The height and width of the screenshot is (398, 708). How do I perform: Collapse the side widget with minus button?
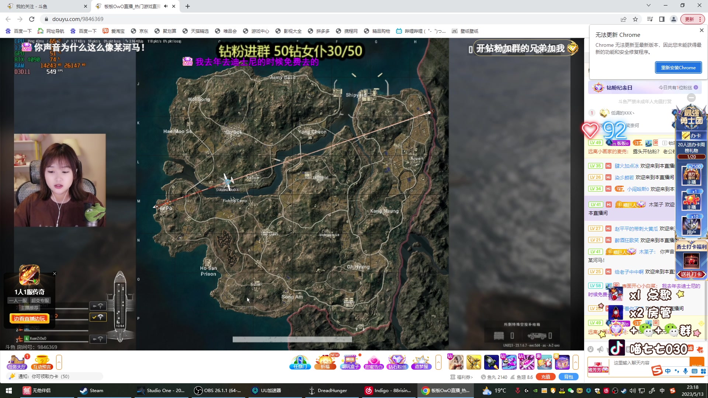point(691,98)
